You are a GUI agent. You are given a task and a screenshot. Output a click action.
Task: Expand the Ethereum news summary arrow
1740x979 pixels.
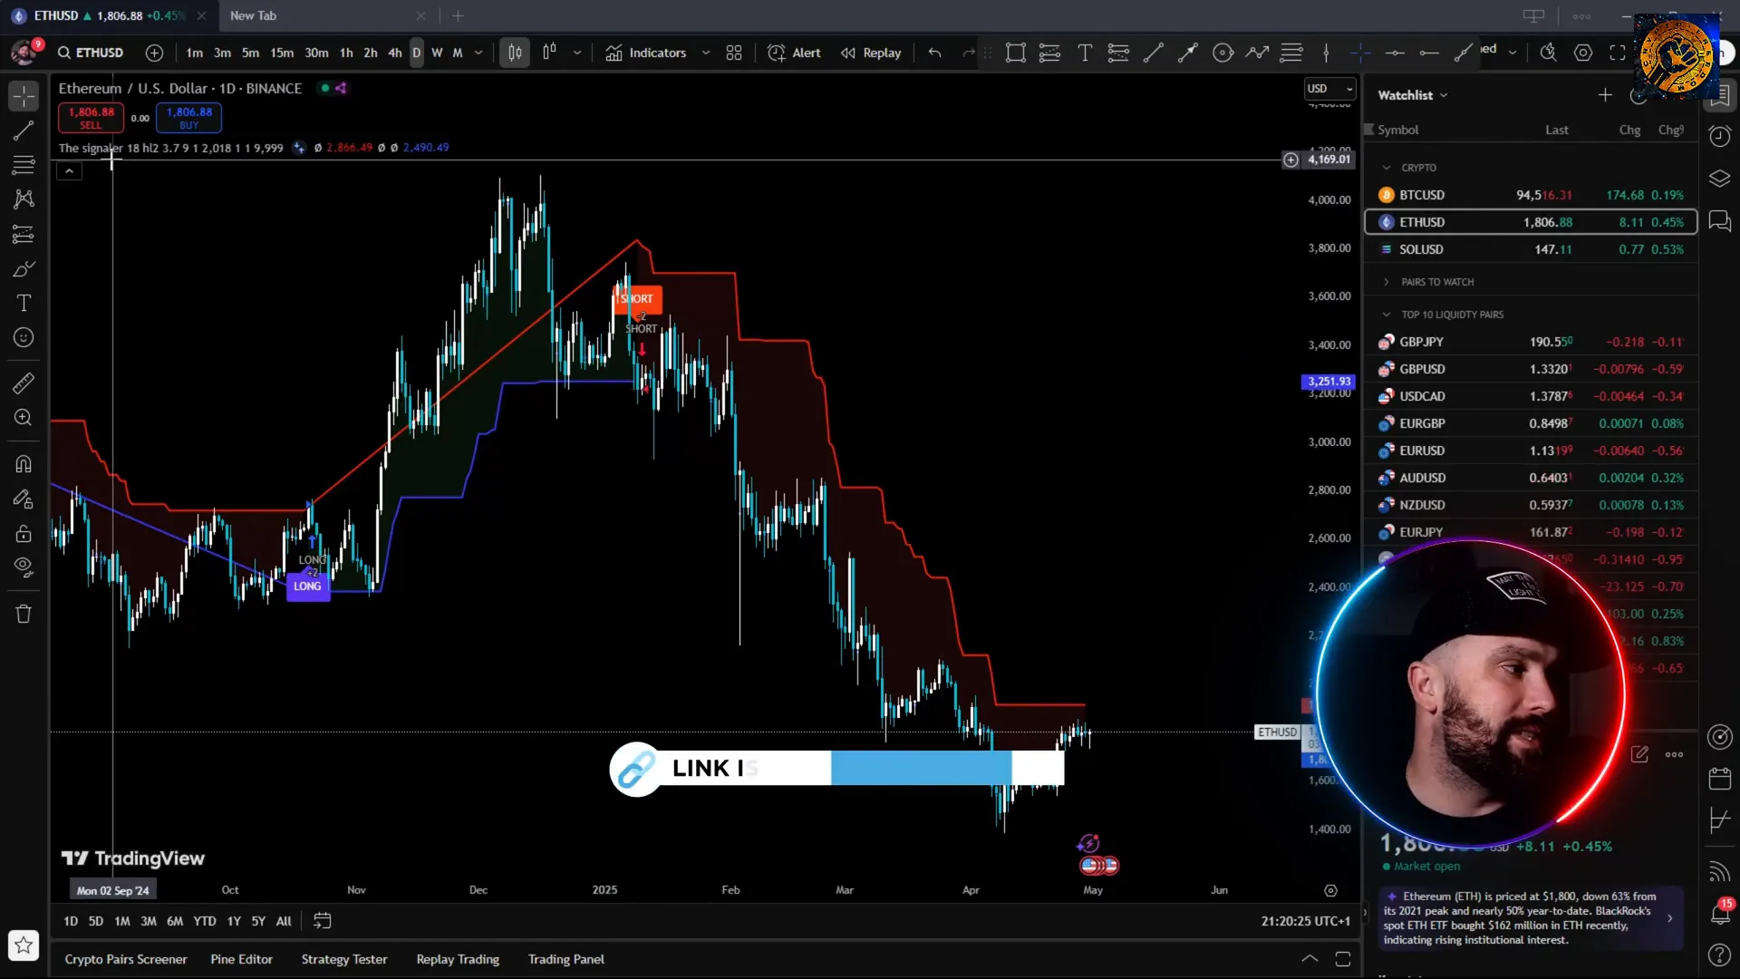pos(1670,918)
